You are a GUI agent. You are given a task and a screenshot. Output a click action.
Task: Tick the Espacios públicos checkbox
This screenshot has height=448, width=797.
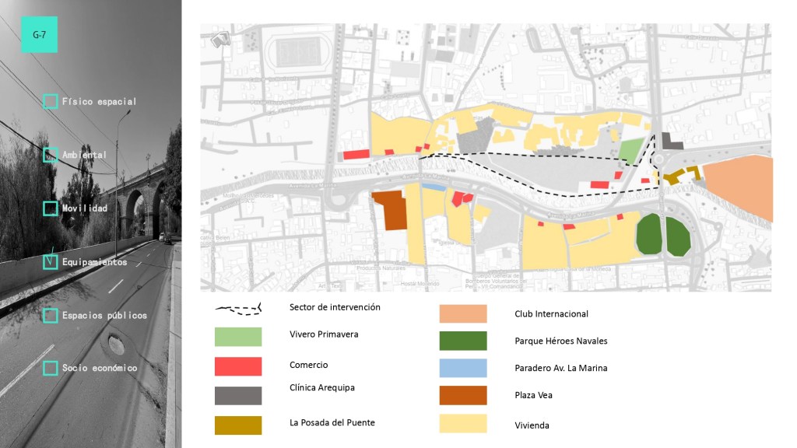50,315
